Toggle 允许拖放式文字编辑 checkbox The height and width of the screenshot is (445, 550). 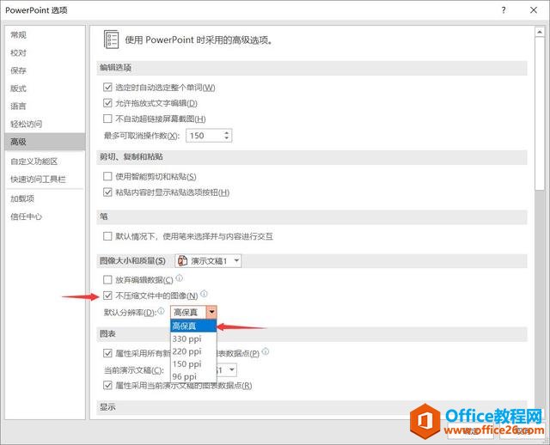click(x=107, y=103)
